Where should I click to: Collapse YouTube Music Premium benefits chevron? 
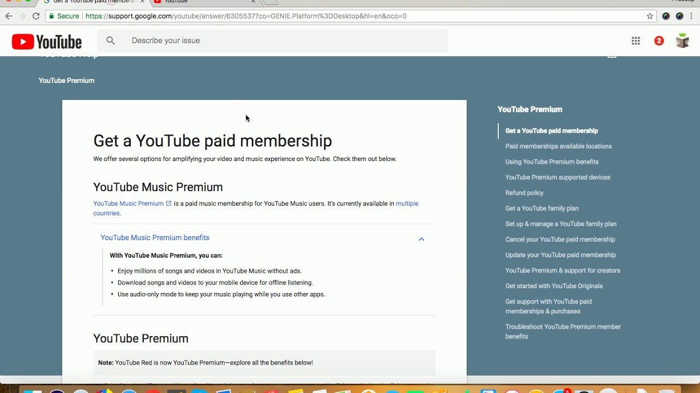(421, 239)
